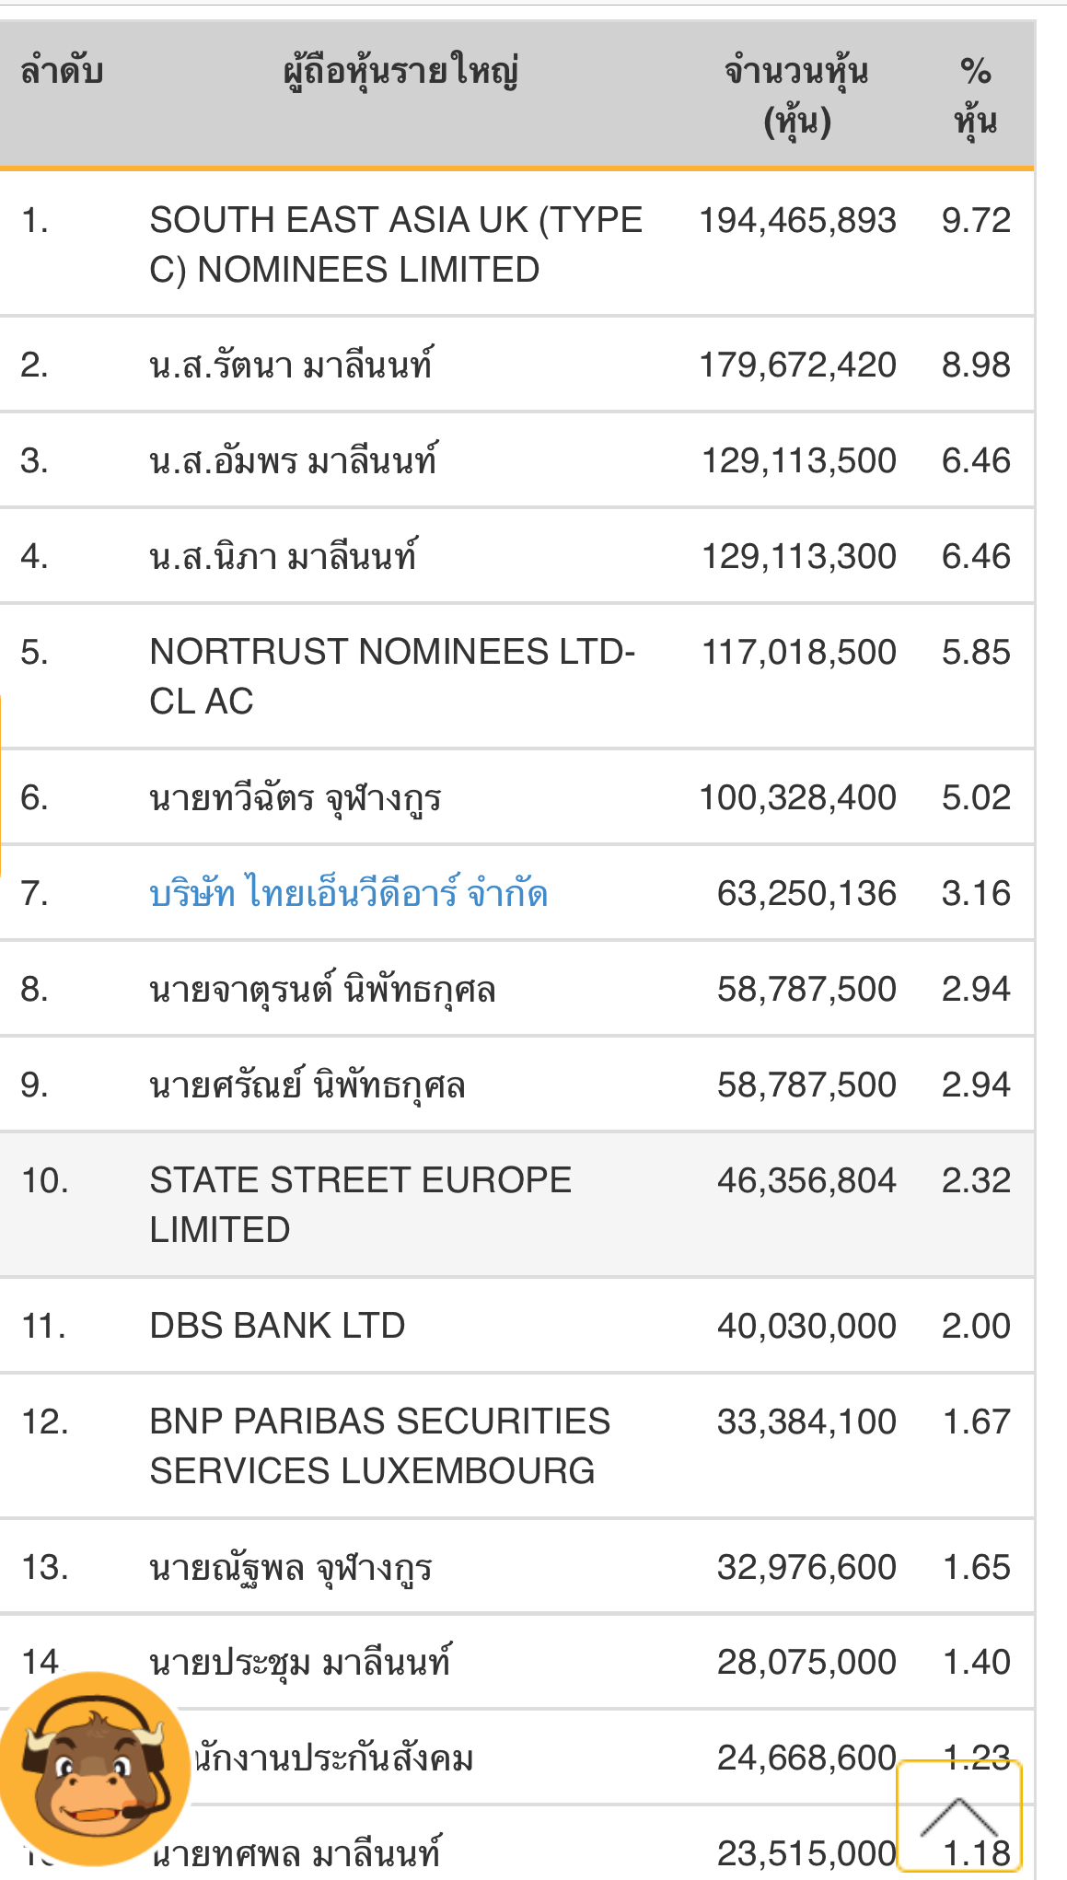
Task: Open the bull mascot chat assistant
Action: click(94, 1768)
